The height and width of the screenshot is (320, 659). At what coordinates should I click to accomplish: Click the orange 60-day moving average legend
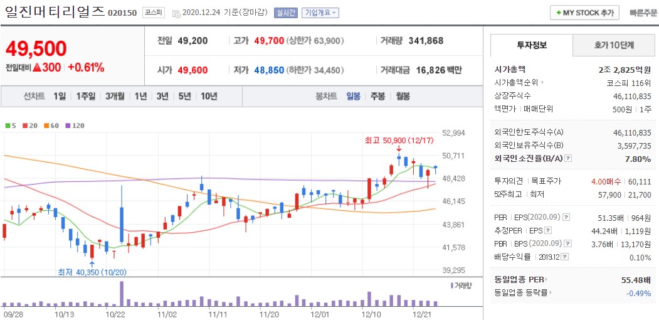(x=50, y=125)
